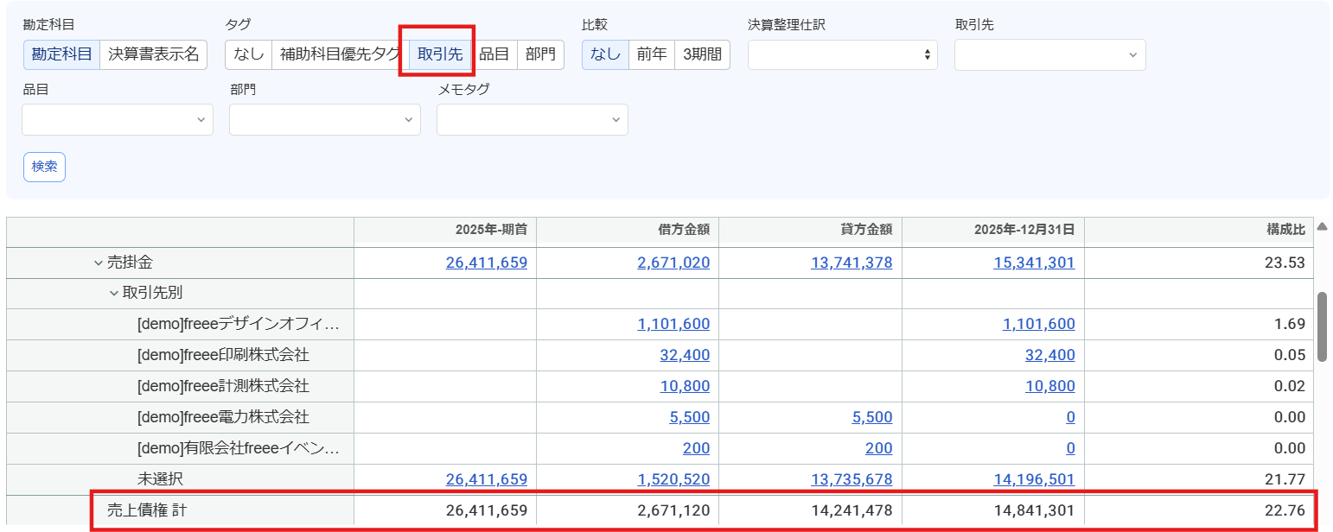Screen dimensions: 1333x532
Task: Switch account view to 決算書表示名
Action: [x=154, y=54]
